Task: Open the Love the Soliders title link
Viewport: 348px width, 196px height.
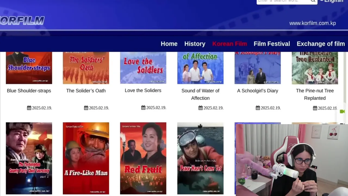Action: click(x=143, y=90)
